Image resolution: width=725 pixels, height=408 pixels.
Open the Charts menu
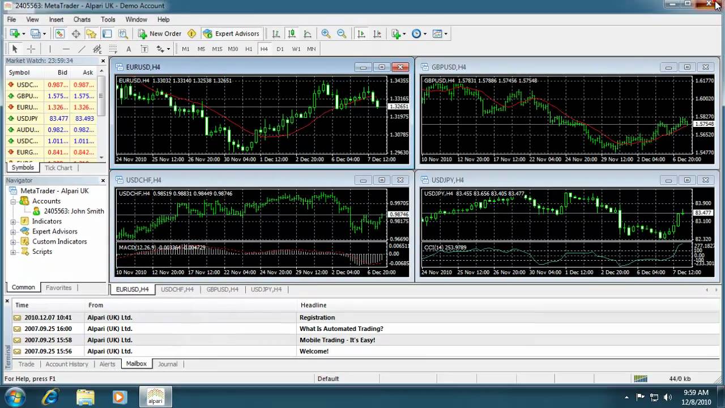click(82, 19)
